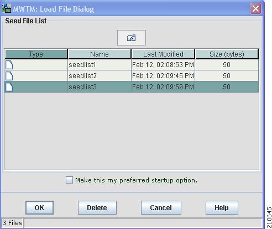Select the file icon for seedlist3
Image resolution: width=272 pixels, height=229 pixels.
9,87
